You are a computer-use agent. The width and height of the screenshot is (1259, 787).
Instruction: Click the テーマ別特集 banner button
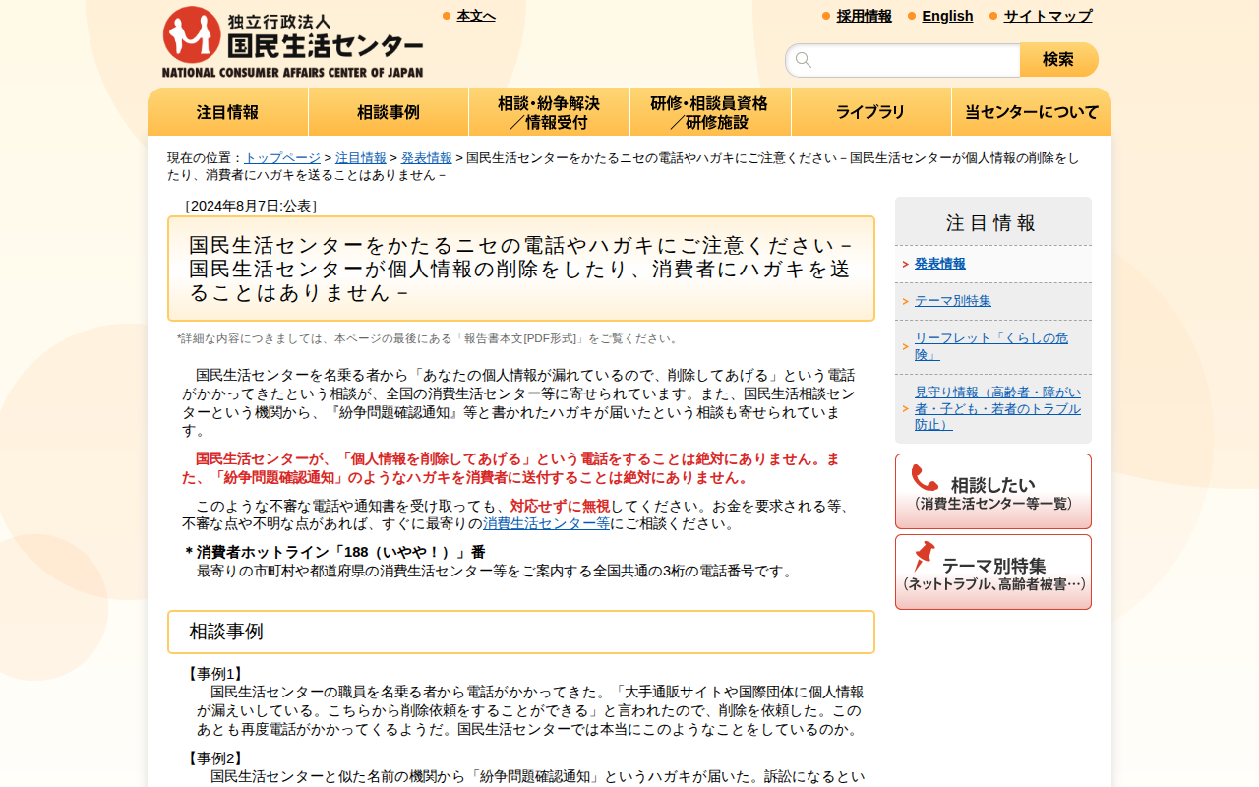coord(993,572)
